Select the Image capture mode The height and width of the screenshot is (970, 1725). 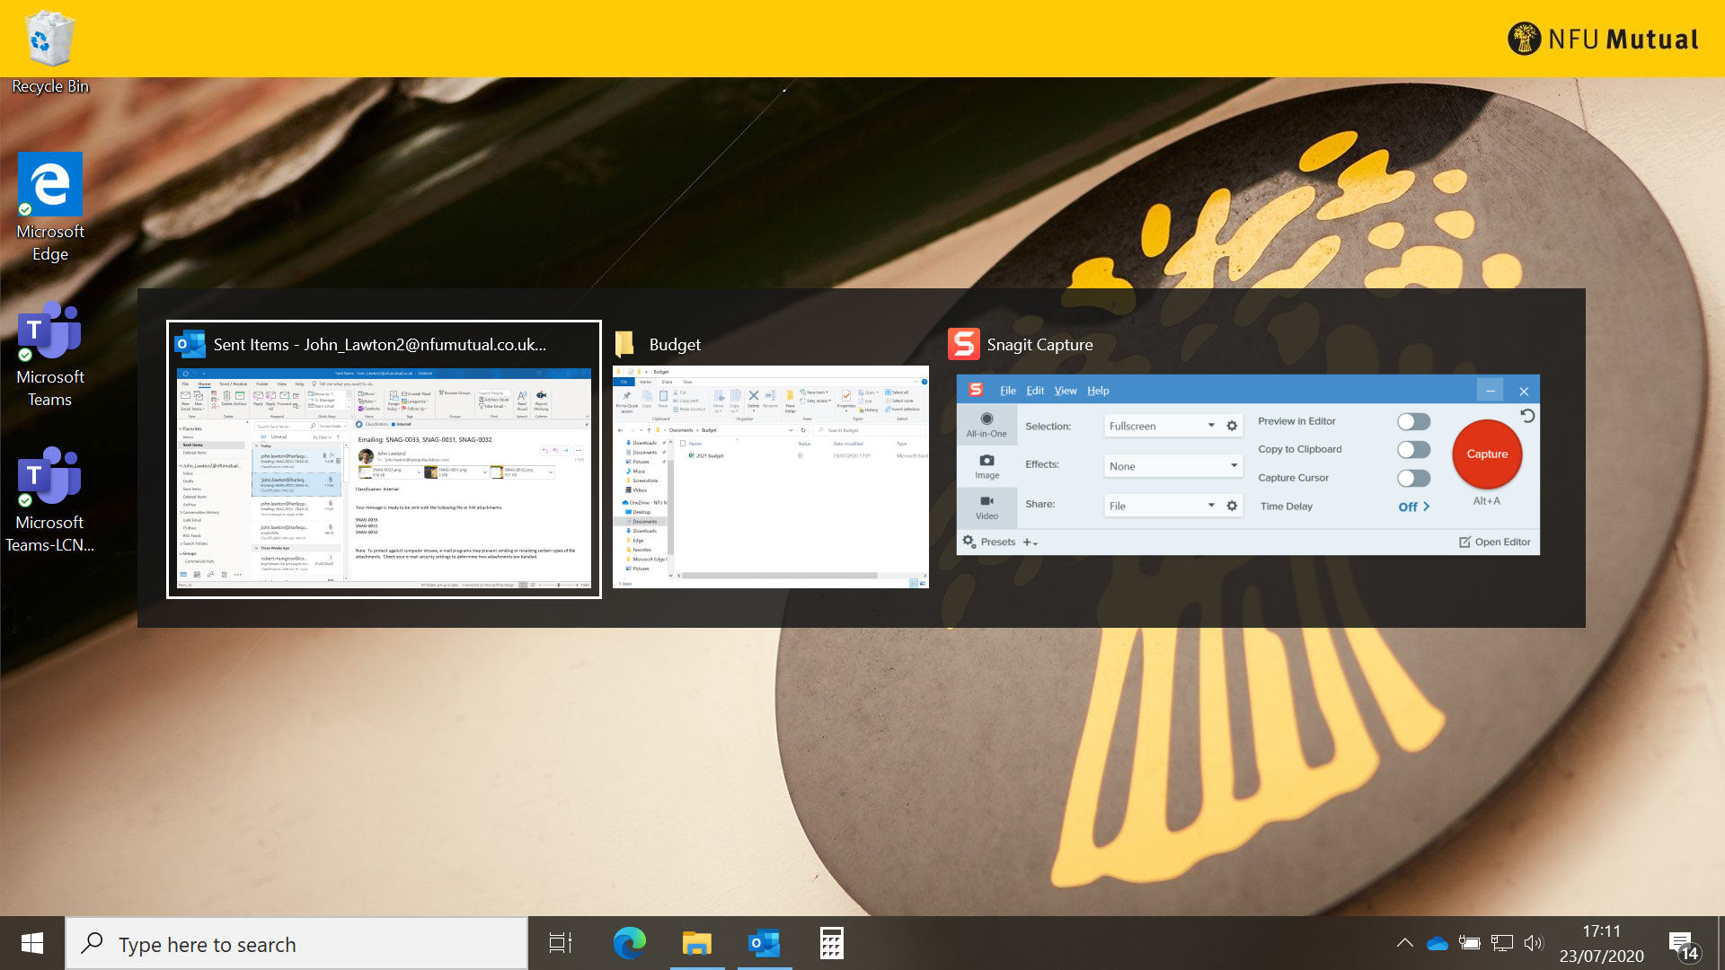click(x=986, y=466)
